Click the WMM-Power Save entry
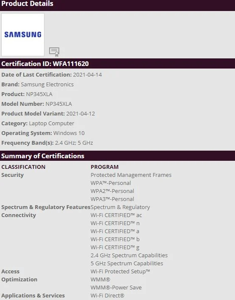The image size is (235, 300). (116, 287)
